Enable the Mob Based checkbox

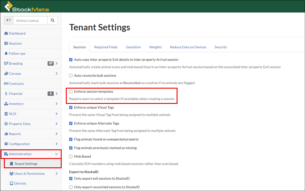pos(71,157)
